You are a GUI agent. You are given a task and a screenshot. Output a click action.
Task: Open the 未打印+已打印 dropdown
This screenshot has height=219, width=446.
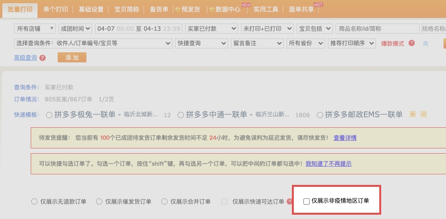[x=267, y=28]
